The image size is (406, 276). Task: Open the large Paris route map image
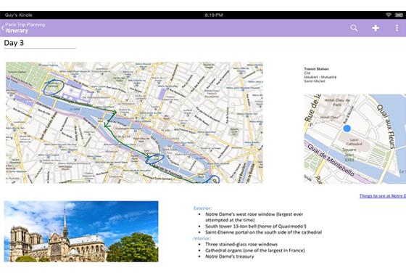134,123
